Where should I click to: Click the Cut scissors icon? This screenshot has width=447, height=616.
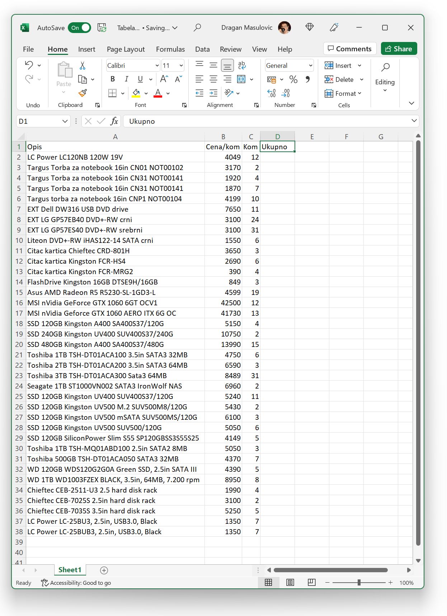click(83, 65)
